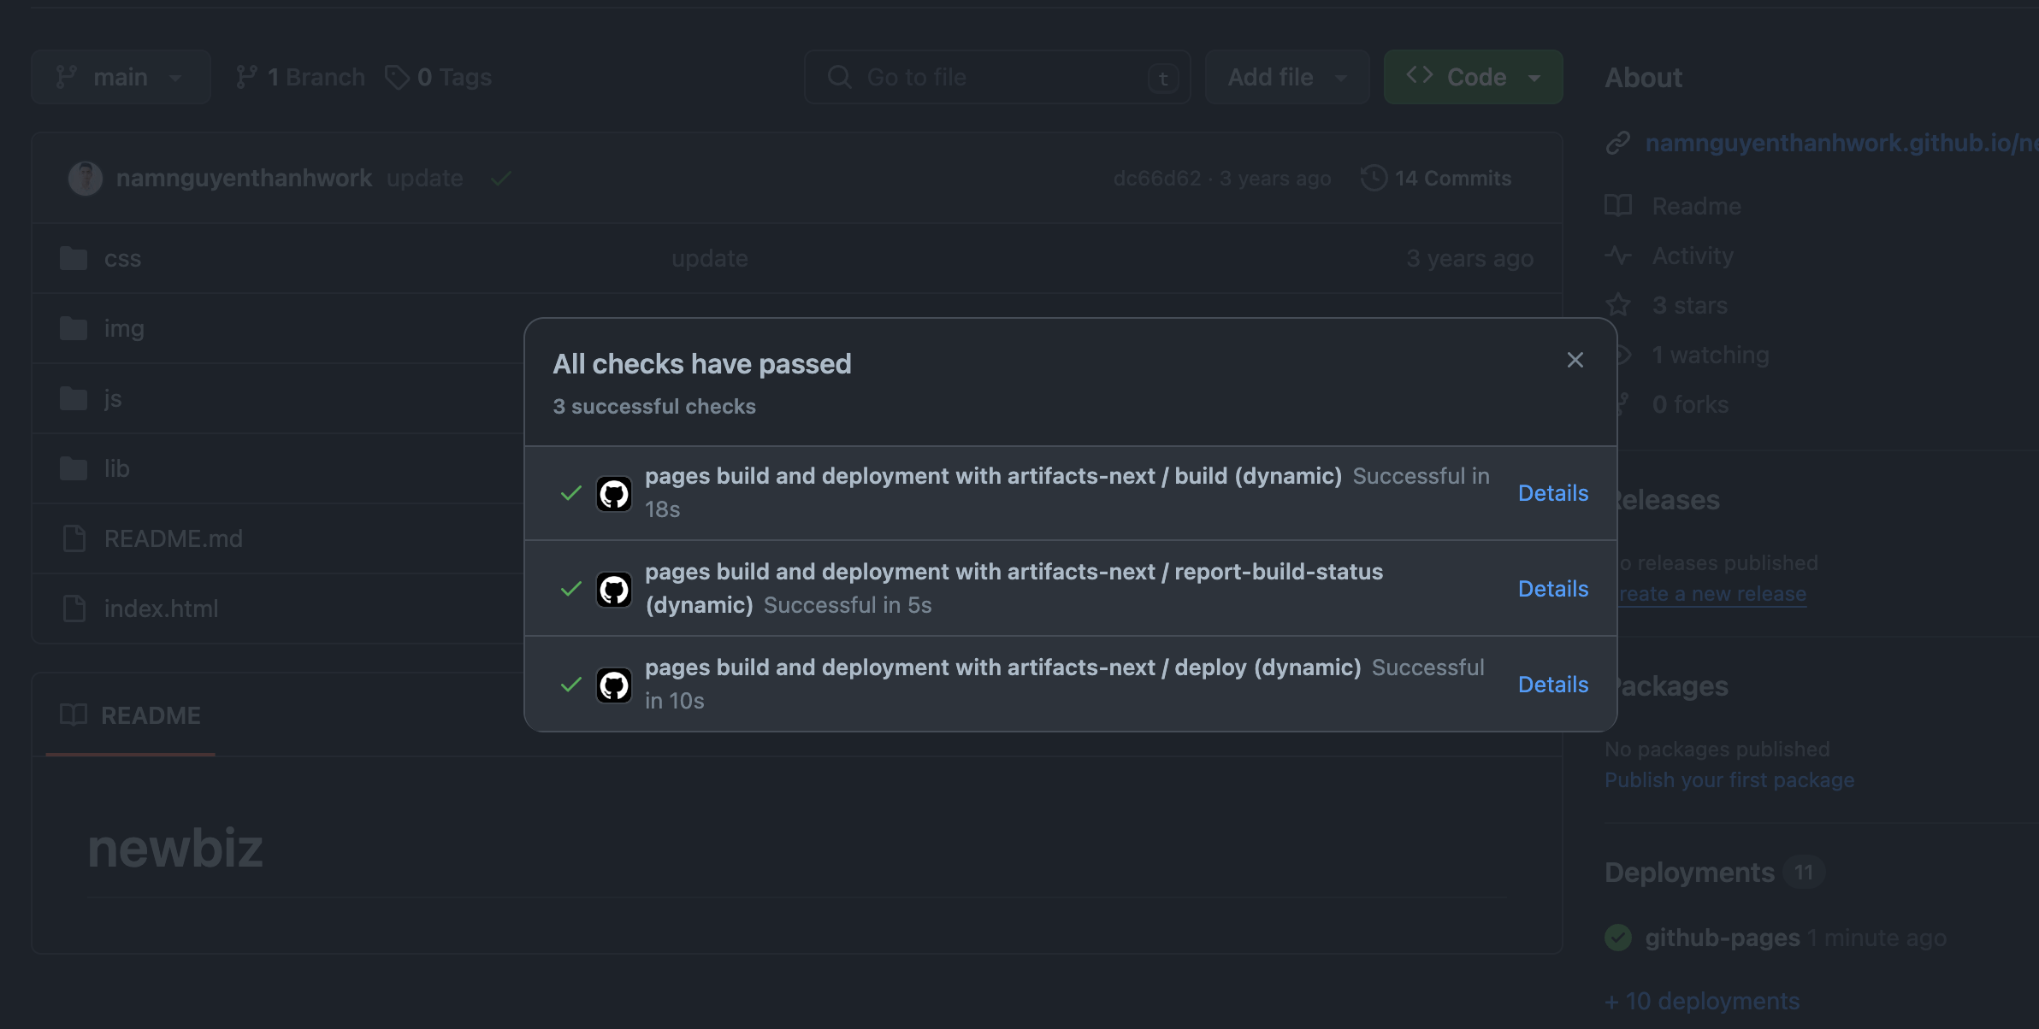Click green checkmark of the build (dynamic) check

point(571,493)
